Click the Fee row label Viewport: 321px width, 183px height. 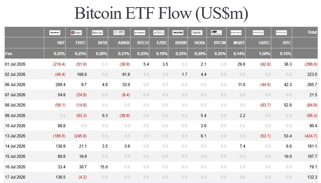point(9,53)
